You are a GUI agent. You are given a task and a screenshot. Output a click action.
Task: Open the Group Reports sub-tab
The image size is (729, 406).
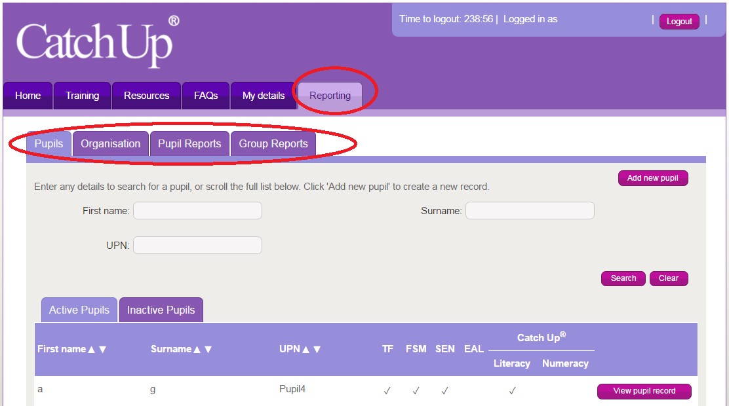coord(273,144)
